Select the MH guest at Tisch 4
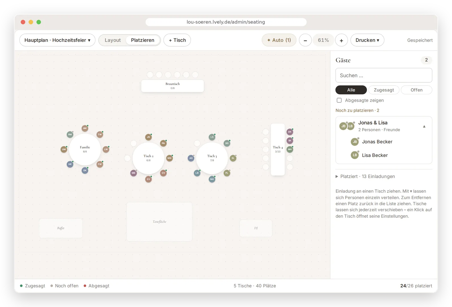This screenshot has height=307, width=452. pos(290,149)
